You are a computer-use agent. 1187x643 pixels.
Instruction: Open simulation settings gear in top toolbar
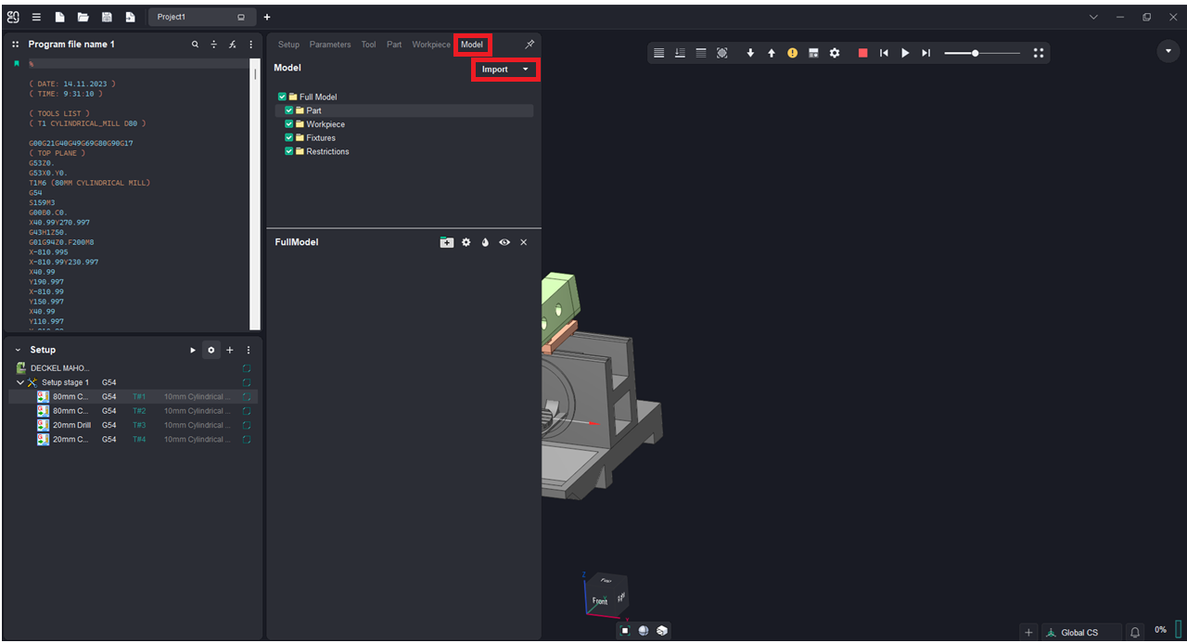pyautogui.click(x=835, y=54)
